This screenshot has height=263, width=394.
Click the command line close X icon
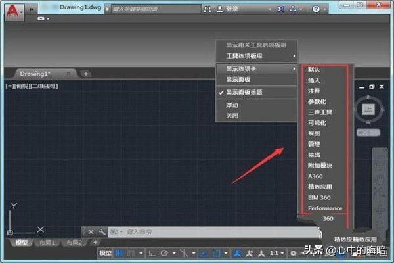click(91, 231)
